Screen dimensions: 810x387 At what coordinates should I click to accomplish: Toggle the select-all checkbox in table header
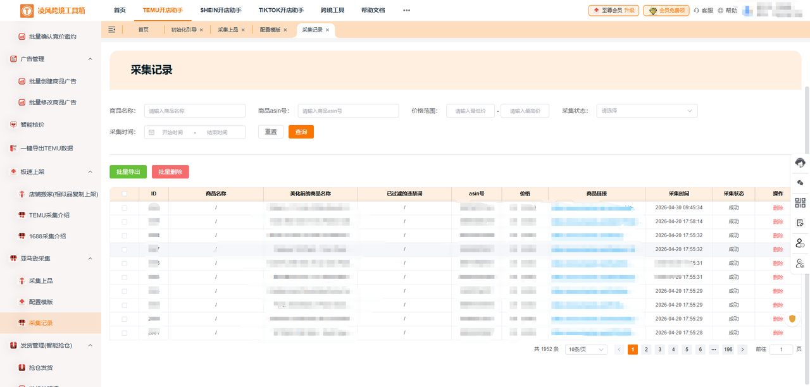124,193
